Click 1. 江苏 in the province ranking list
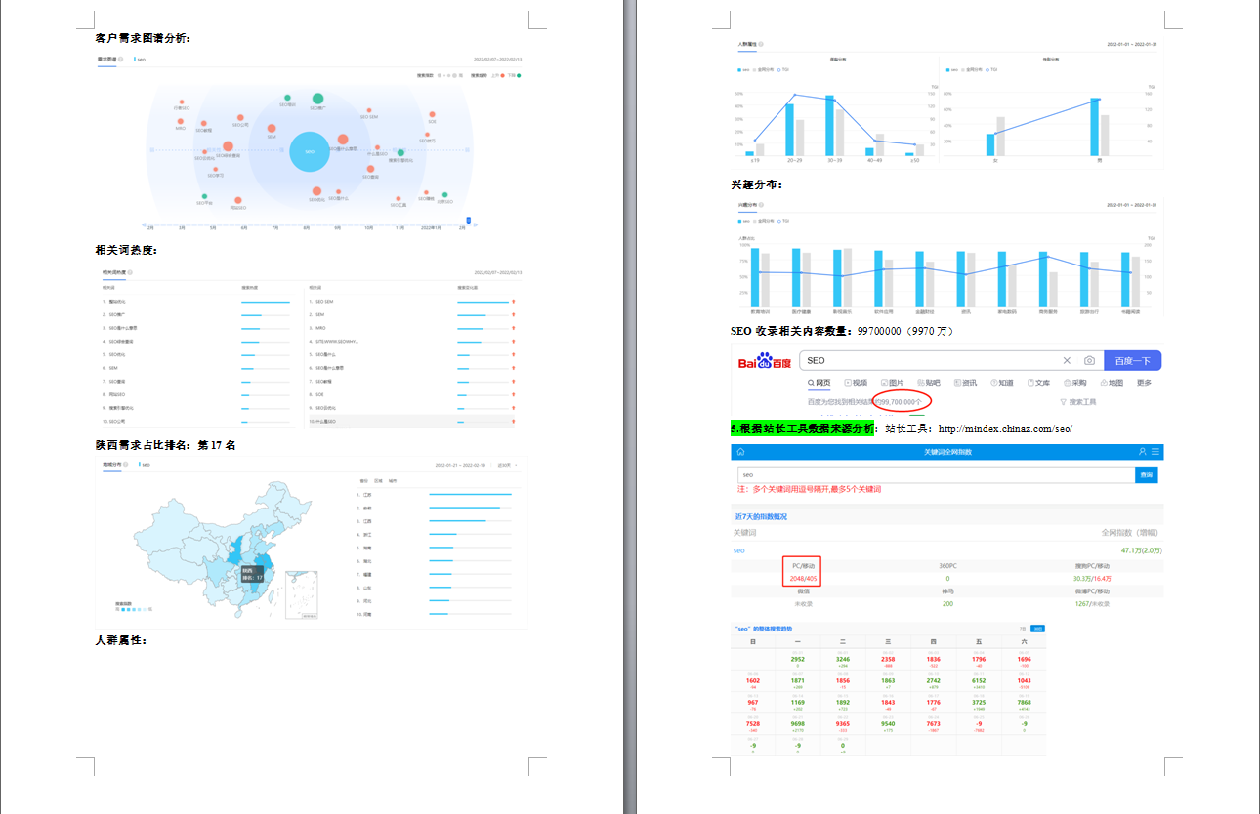Viewport: 1260px width, 814px height. [x=365, y=495]
